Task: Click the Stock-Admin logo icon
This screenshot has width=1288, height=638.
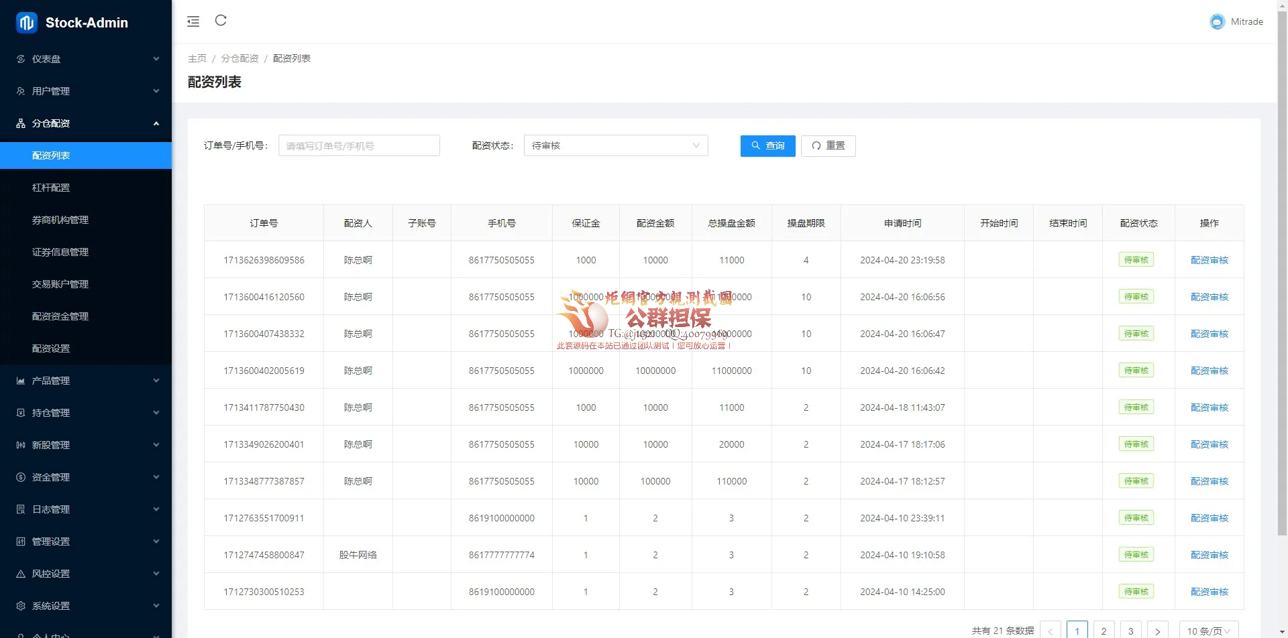Action: click(x=27, y=23)
